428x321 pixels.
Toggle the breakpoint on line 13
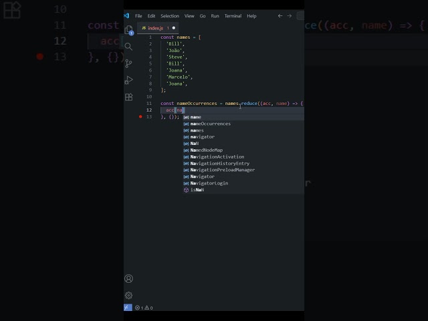coord(140,117)
